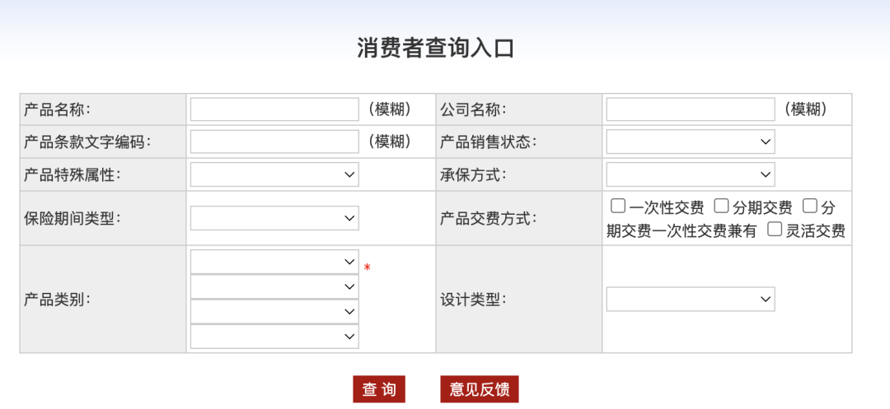Viewport: 890px width, 409px height.
Task: Focus the 公司名称 input box
Action: point(691,109)
